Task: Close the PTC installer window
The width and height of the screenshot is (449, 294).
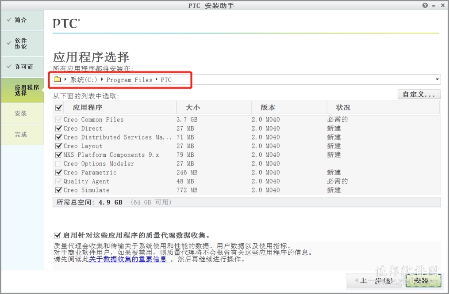Action: pos(442,5)
